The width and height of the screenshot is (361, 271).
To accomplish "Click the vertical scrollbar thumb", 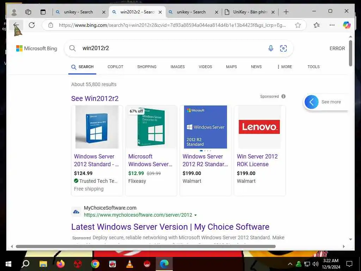I will pos(350,53).
